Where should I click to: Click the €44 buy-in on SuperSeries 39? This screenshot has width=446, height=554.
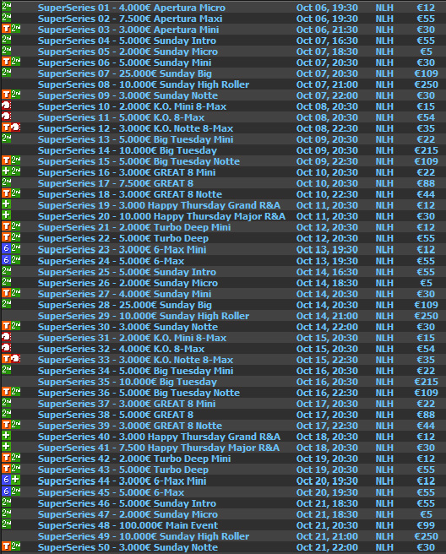point(426,426)
